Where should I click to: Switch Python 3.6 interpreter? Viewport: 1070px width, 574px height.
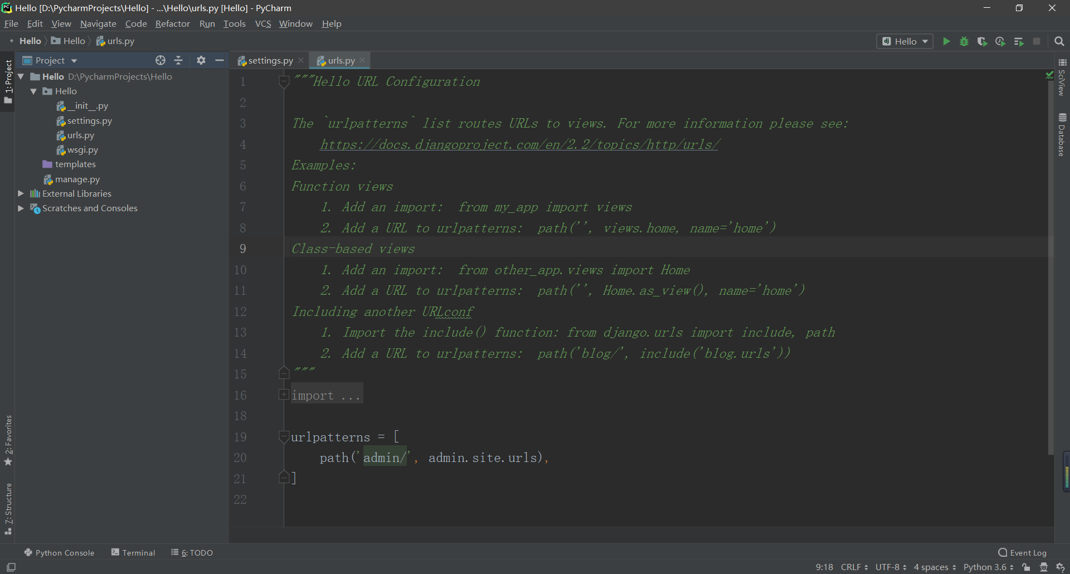[x=988, y=567]
